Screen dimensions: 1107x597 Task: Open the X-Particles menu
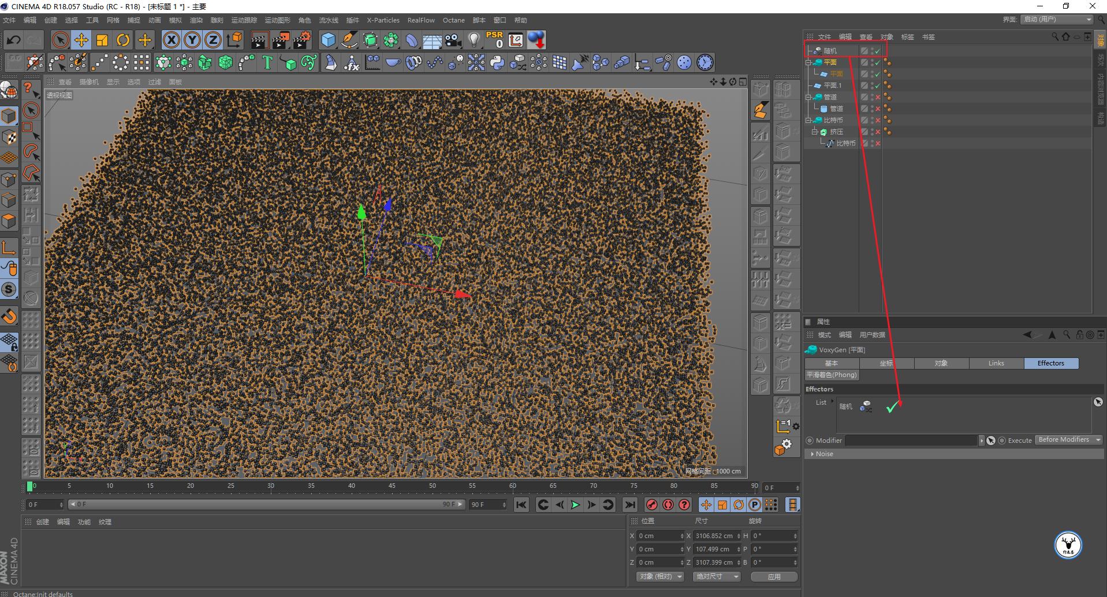383,20
